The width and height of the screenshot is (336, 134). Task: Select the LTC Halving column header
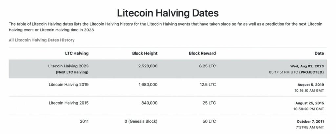click(77, 53)
